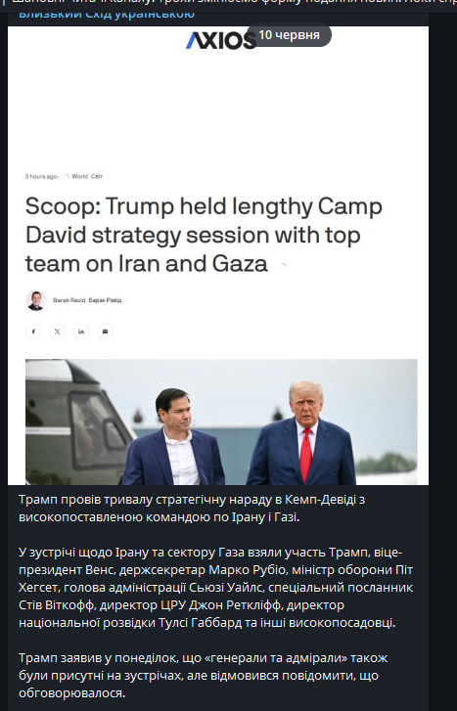Open the pinned message bar at top

point(228,3)
